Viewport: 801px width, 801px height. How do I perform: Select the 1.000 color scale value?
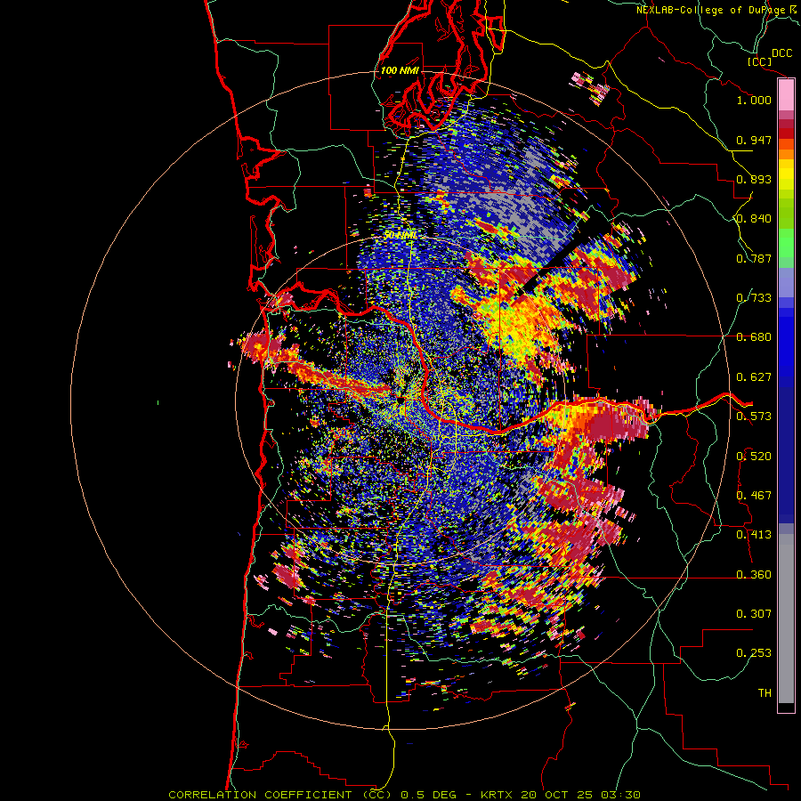(754, 100)
